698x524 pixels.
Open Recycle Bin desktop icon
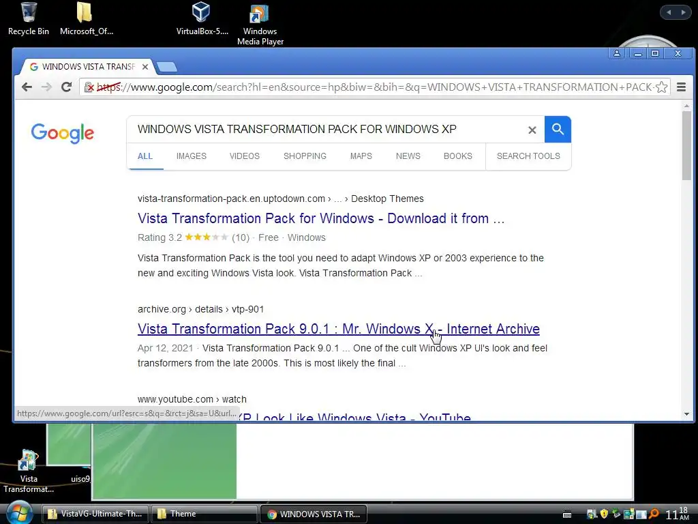click(29, 18)
